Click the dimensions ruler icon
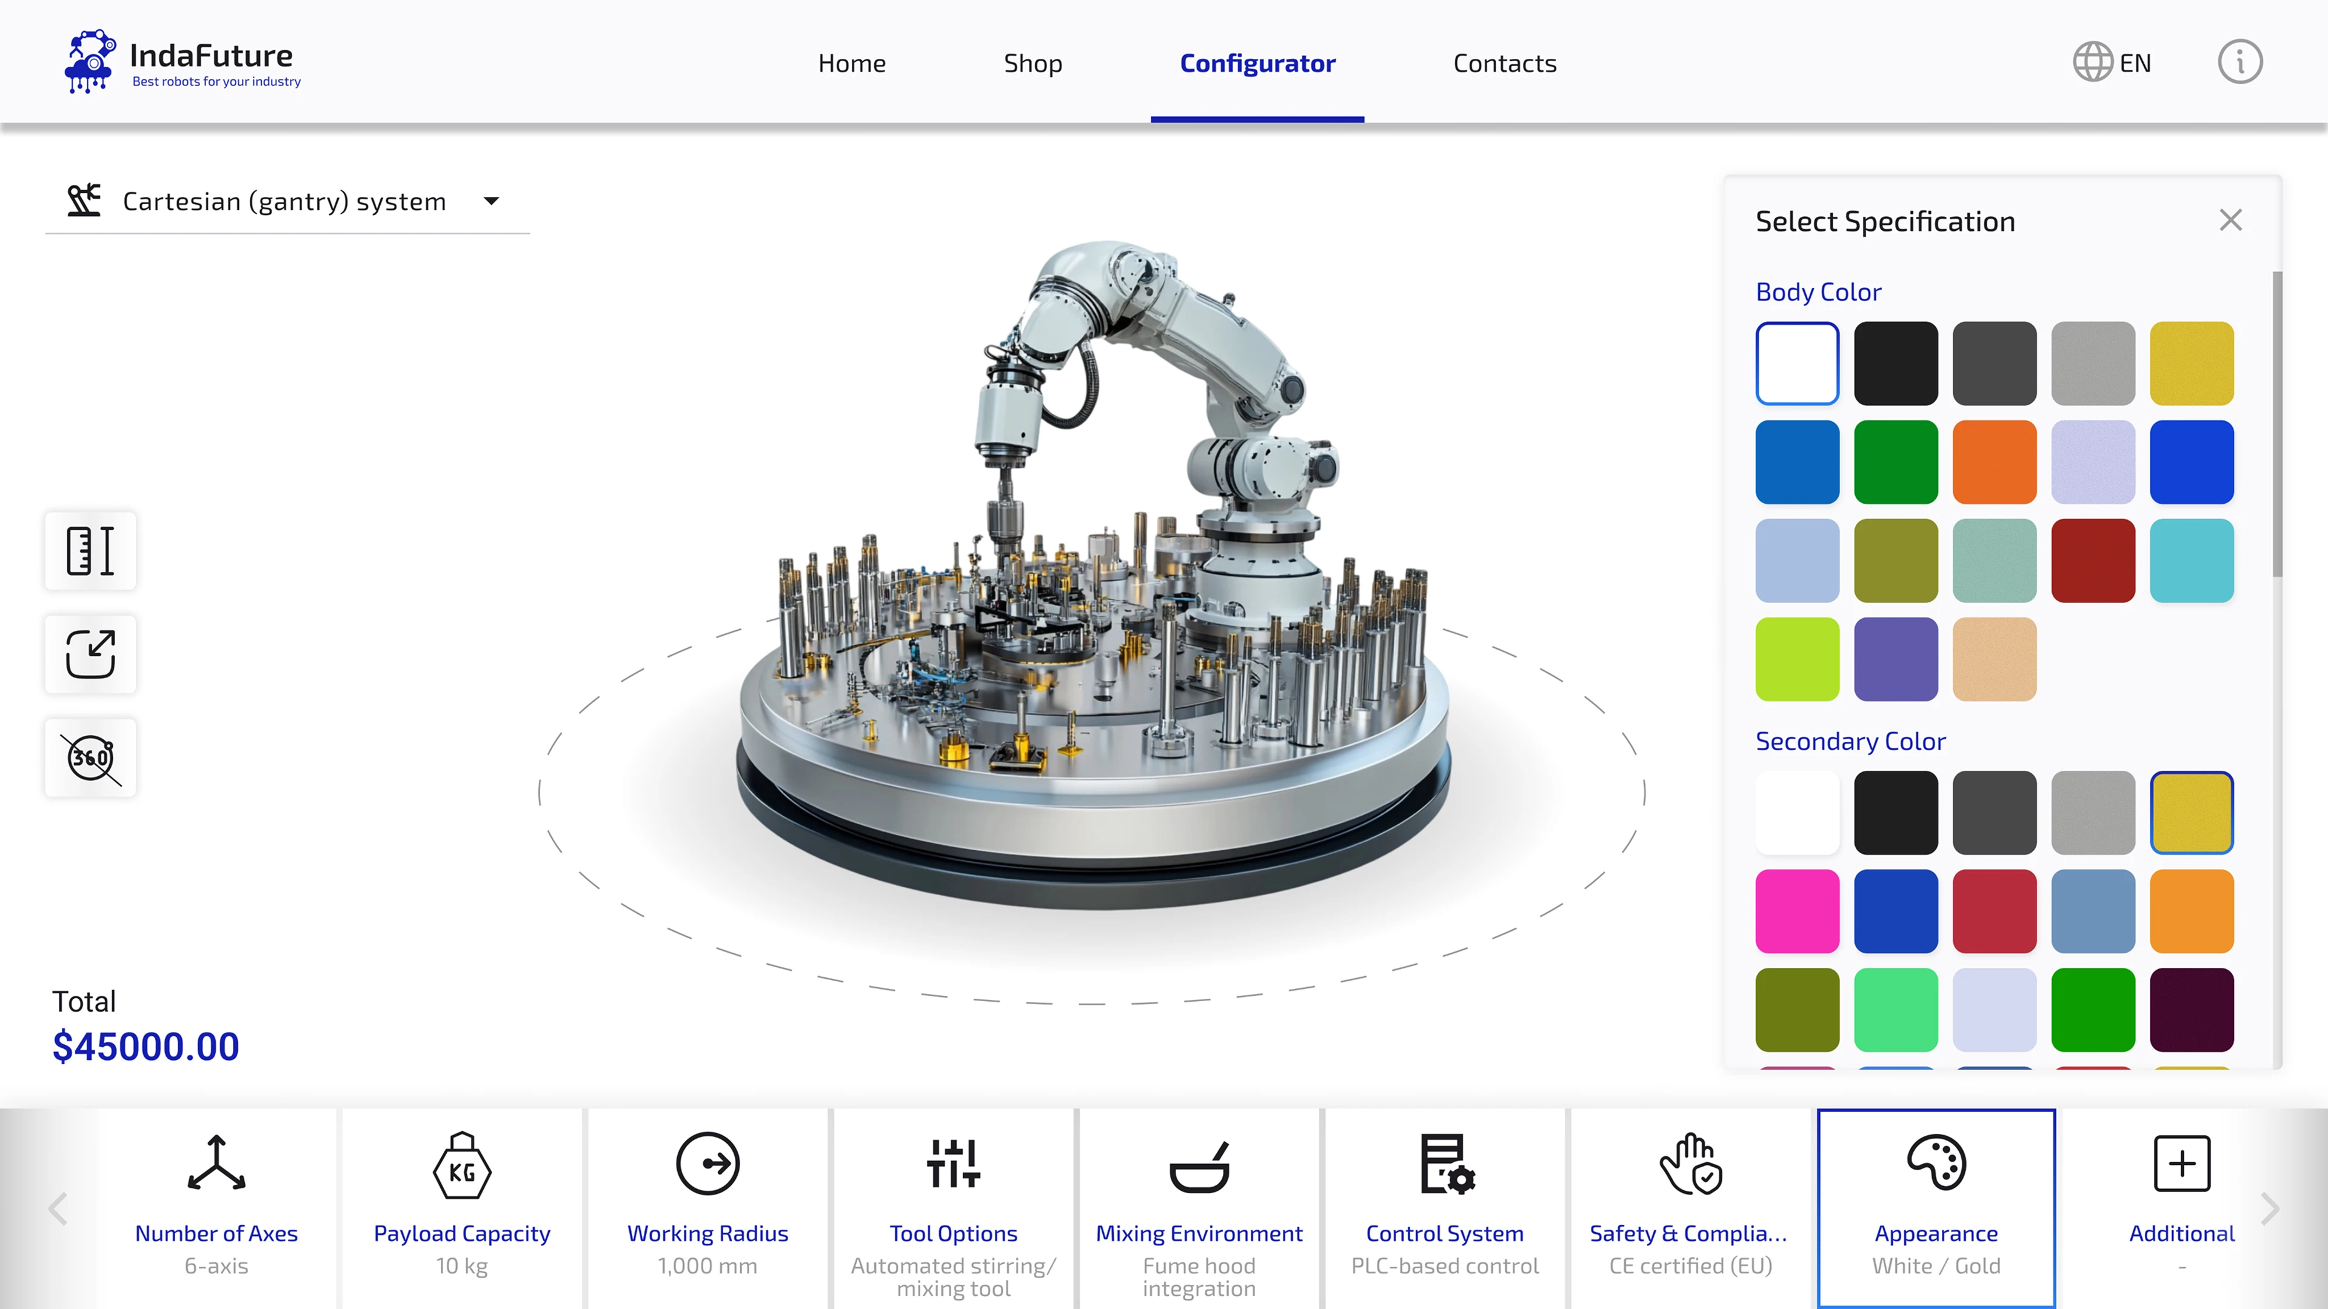The height and width of the screenshot is (1309, 2328). coord(90,550)
